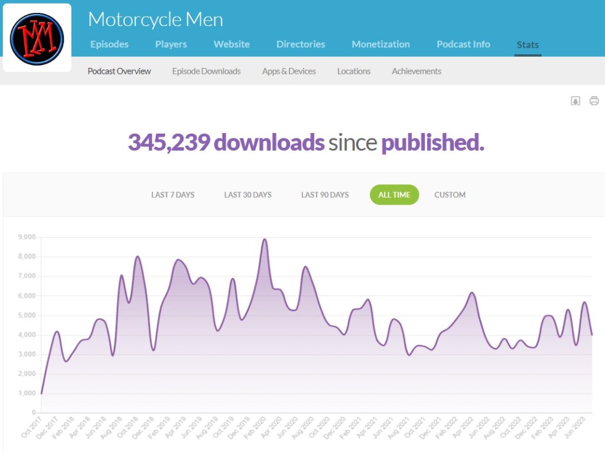Go to the Directories tab
This screenshot has height=454, width=605.
coord(301,44)
